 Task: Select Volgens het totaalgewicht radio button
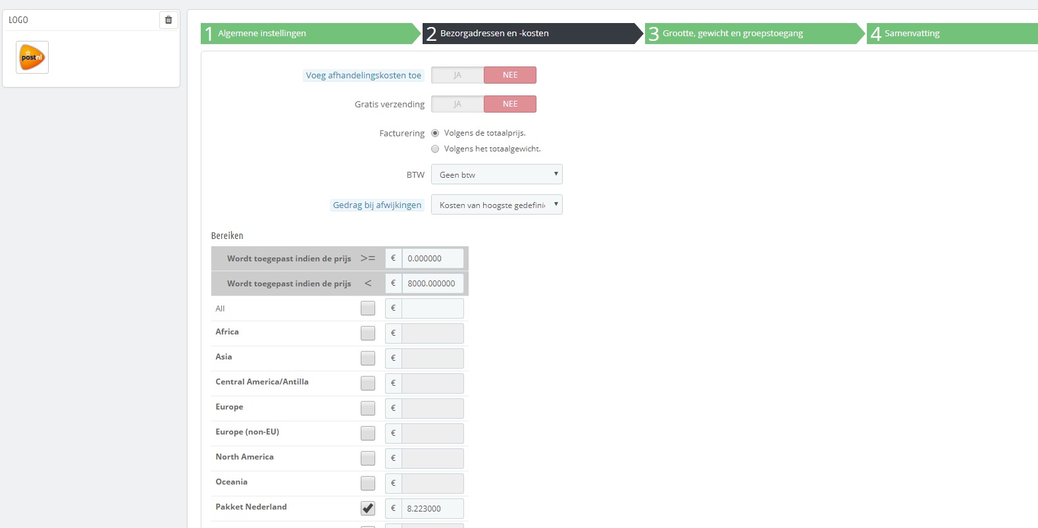[x=435, y=149]
